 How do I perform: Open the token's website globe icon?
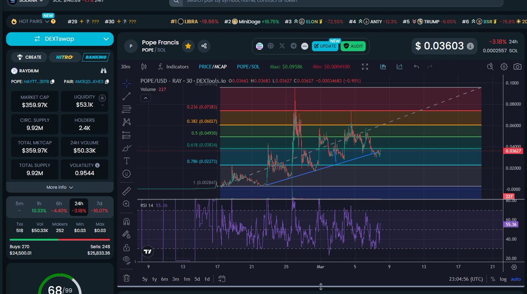(x=271, y=46)
